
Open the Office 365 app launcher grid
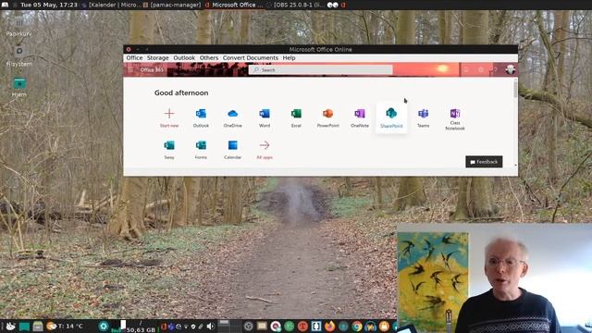[130, 70]
